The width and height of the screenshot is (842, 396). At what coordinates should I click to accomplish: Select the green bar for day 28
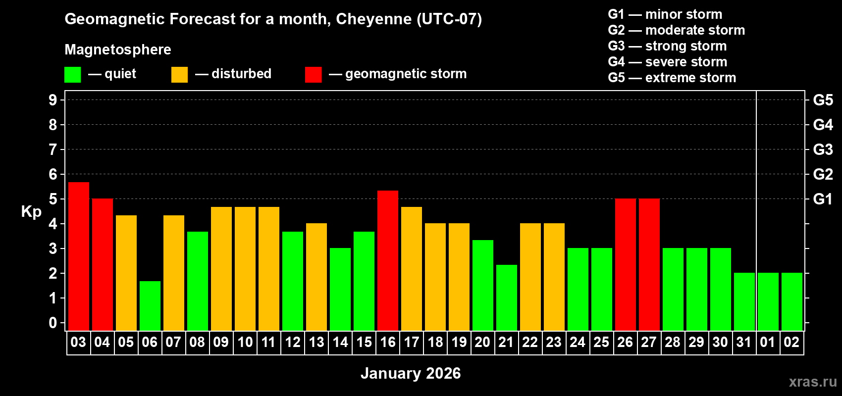coord(673,290)
